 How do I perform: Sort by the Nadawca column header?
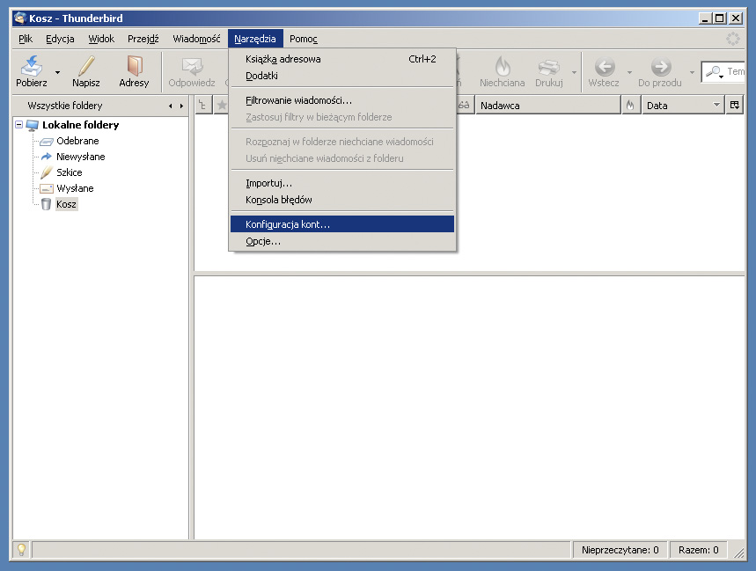pyautogui.click(x=547, y=105)
